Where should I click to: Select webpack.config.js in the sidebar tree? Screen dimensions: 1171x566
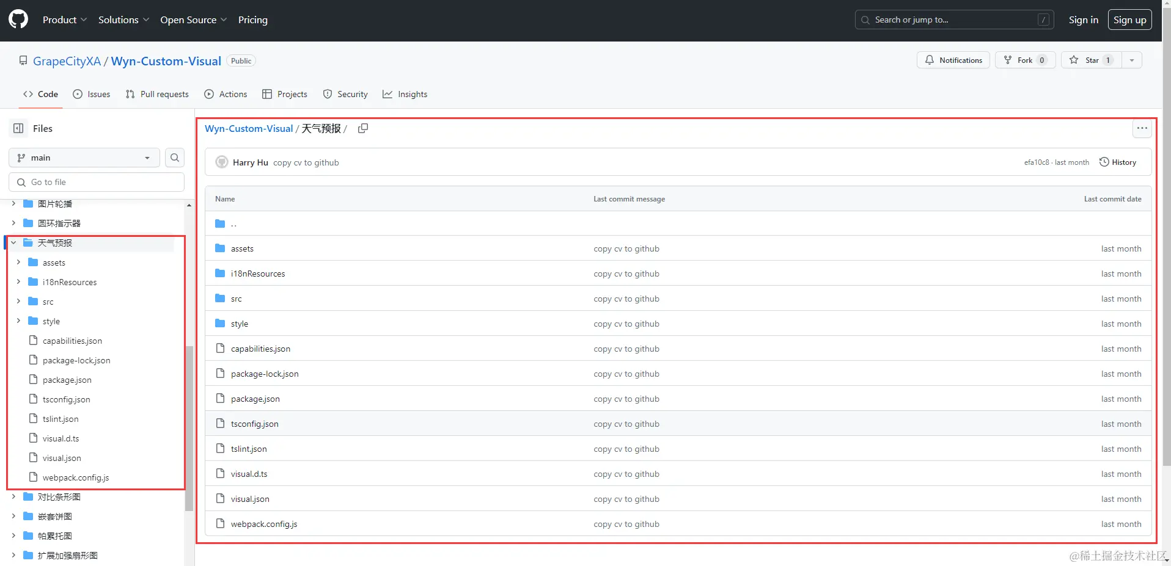[x=76, y=477]
